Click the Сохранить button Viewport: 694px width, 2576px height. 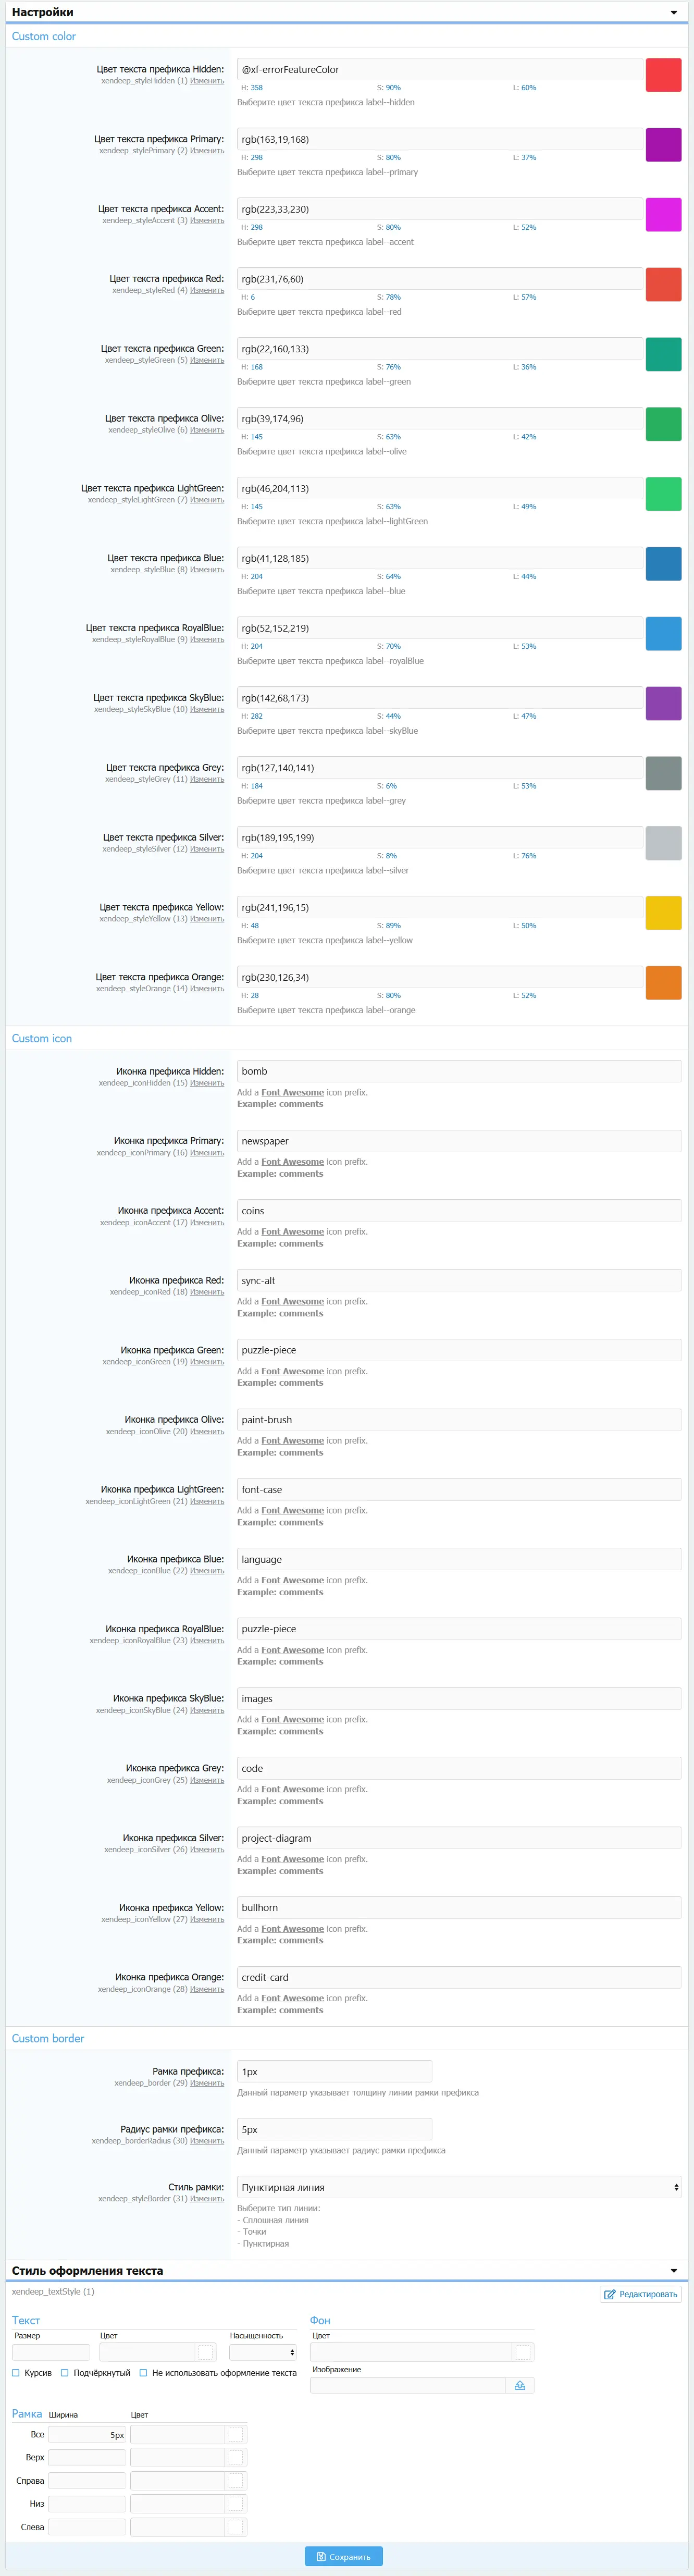(343, 2556)
